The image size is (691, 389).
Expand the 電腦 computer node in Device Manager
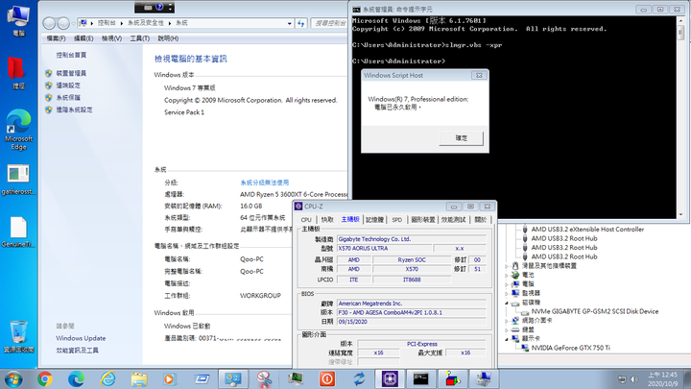click(507, 284)
